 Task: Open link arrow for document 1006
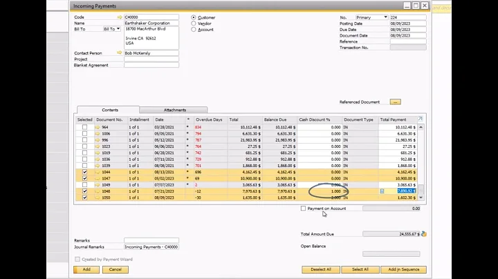98,133
